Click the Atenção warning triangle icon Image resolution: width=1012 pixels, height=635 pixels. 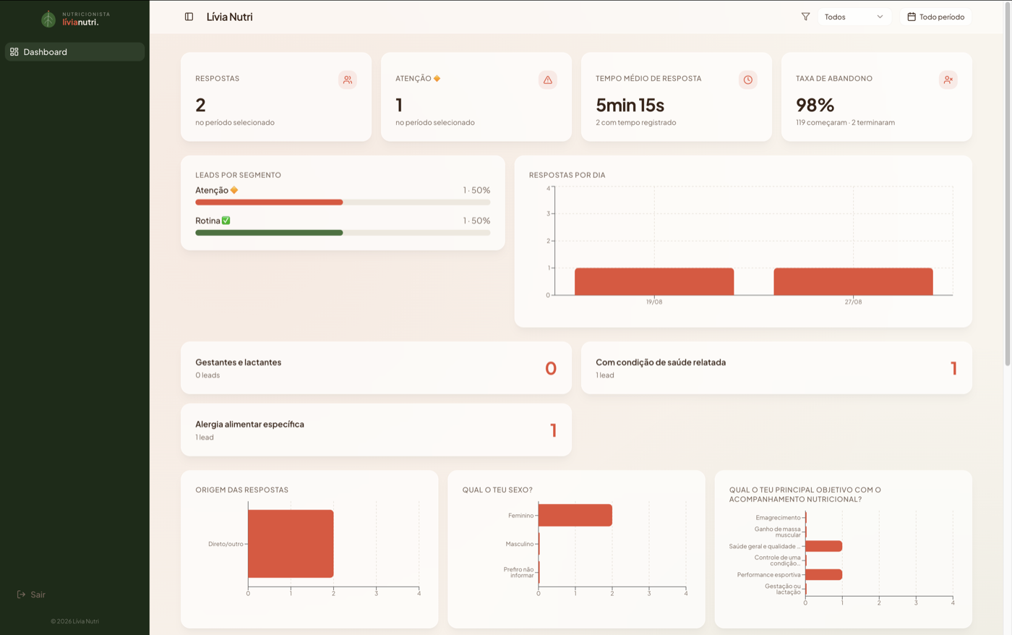tap(548, 80)
